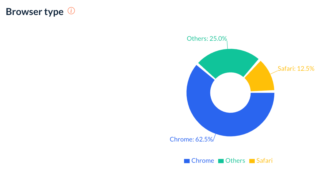Click the white center of the donut
The height and width of the screenshot is (173, 334).
[230, 92]
